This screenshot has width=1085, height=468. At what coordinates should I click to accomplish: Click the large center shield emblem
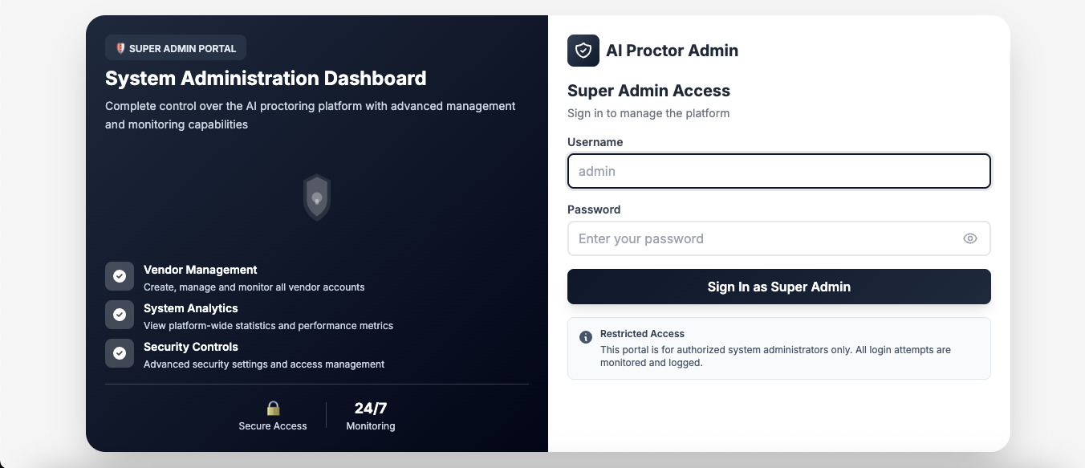point(317,197)
